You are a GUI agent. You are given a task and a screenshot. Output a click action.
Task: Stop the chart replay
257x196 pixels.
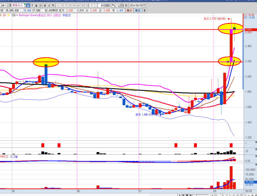click(x=187, y=195)
